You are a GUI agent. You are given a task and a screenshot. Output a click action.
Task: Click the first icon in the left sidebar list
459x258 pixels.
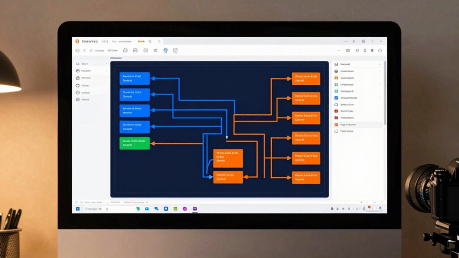(78, 64)
